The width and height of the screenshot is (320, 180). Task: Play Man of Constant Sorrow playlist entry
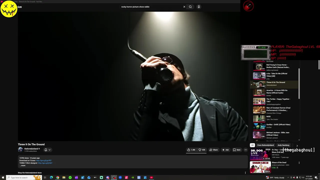[x=274, y=110]
